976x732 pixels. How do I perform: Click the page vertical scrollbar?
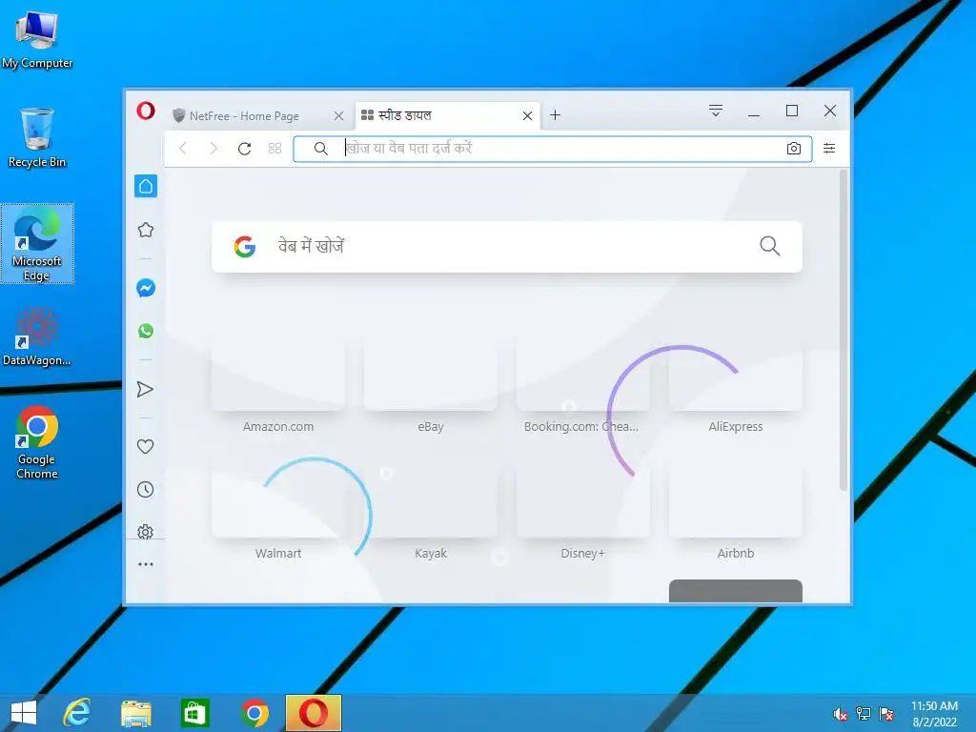pyautogui.click(x=844, y=330)
